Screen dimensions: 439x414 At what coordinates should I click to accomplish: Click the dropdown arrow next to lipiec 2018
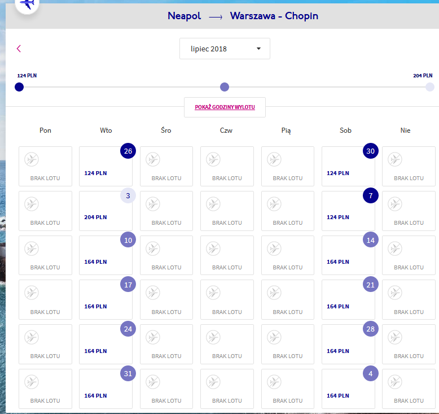258,49
